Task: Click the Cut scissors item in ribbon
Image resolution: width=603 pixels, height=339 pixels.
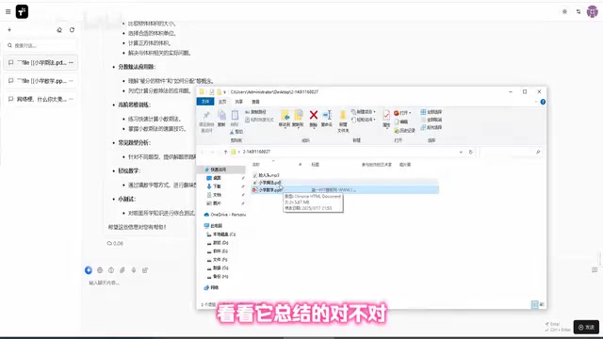Action: pos(236,132)
